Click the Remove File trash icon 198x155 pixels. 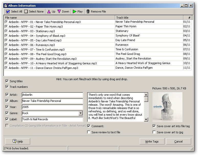(x=88, y=11)
